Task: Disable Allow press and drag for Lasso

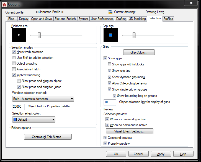Action: [19, 87]
